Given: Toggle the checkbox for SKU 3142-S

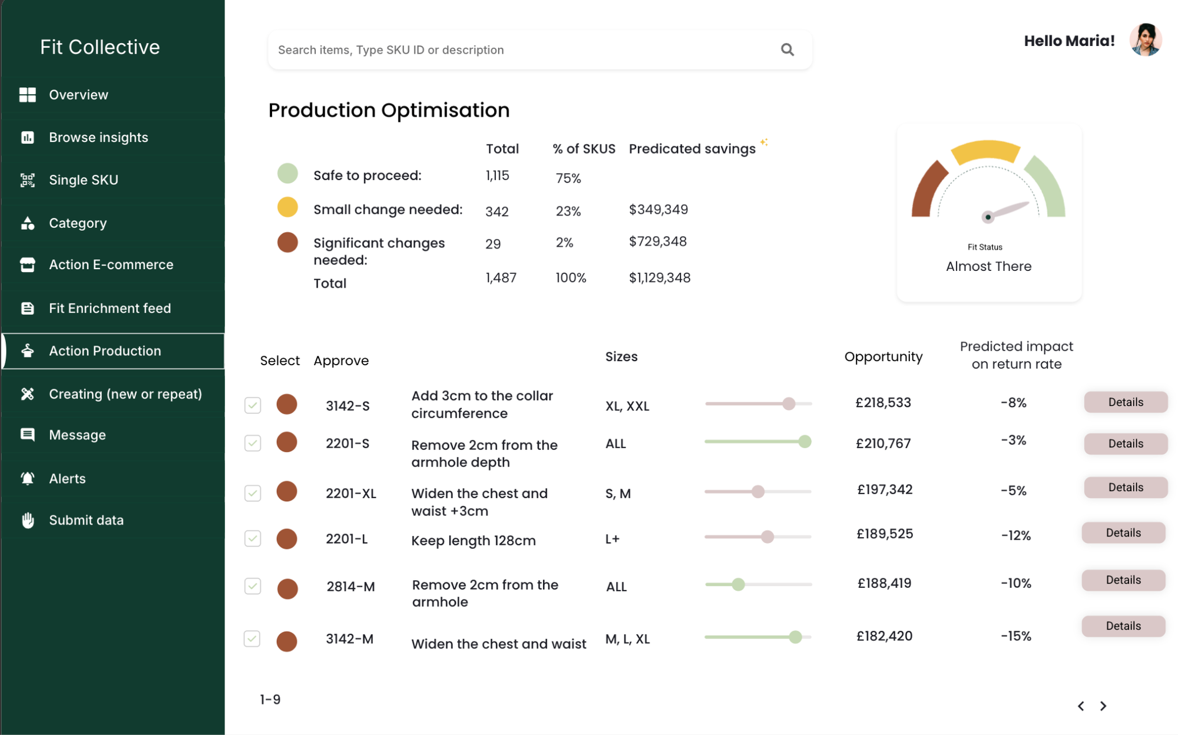Looking at the screenshot, I should (253, 405).
